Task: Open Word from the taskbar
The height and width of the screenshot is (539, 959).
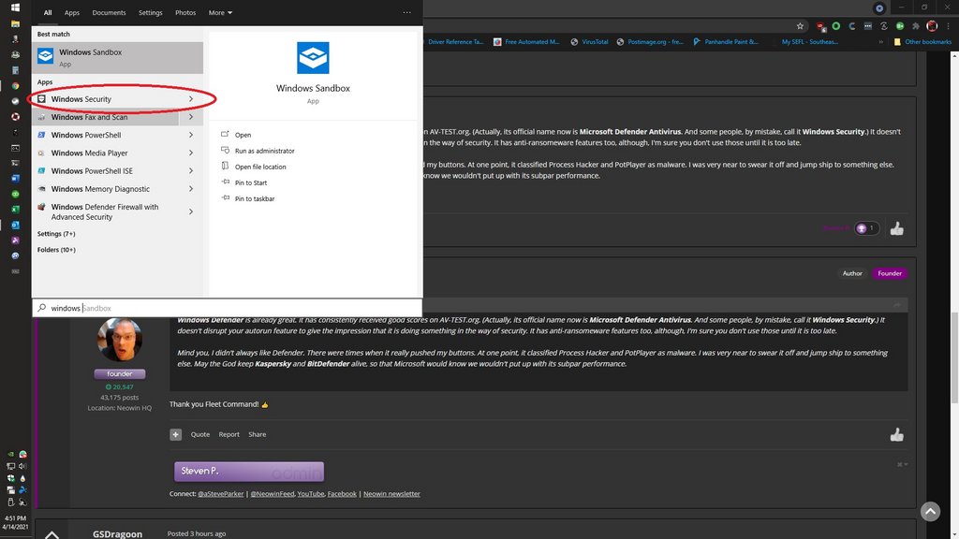Action: click(x=15, y=179)
